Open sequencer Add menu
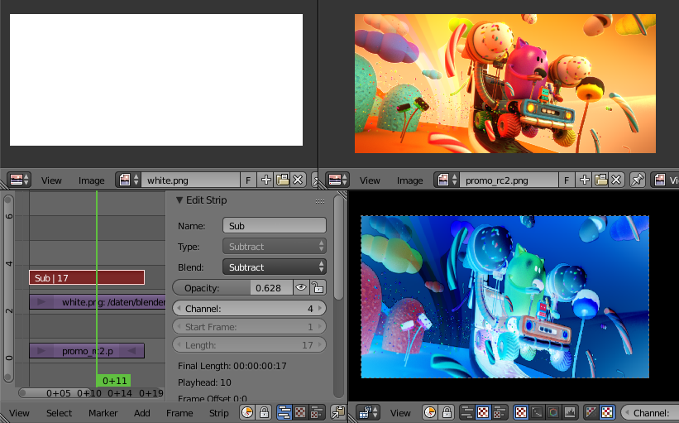679x423 pixels. tap(142, 413)
